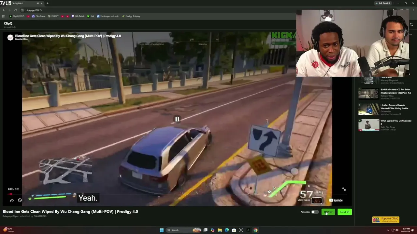Enter fullscreen using the expand icon
This screenshot has width=417, height=234.
coord(344,189)
